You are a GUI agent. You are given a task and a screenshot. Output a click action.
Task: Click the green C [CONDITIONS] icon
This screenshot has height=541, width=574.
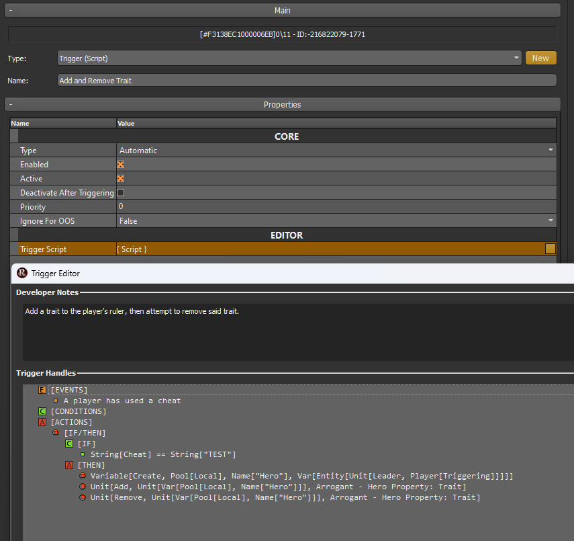pyautogui.click(x=42, y=411)
